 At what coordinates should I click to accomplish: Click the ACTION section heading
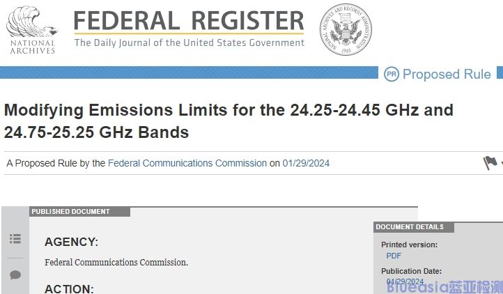pos(68,288)
